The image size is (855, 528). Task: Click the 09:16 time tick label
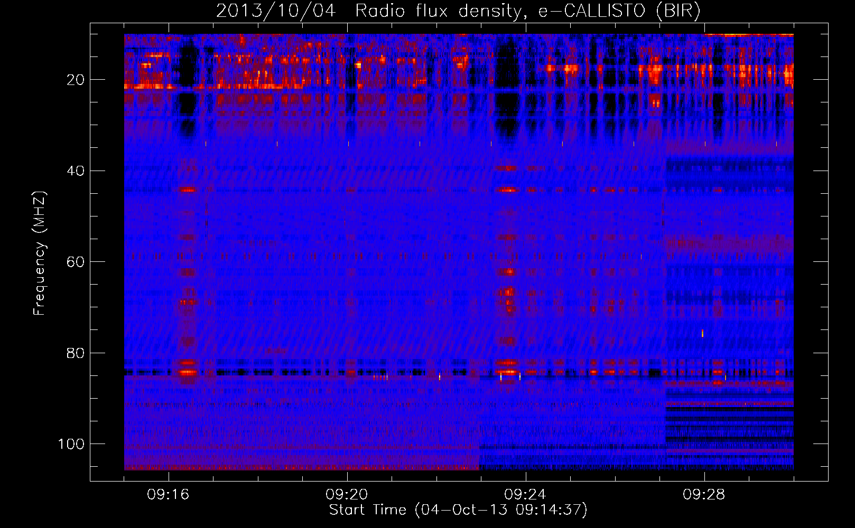pos(168,495)
